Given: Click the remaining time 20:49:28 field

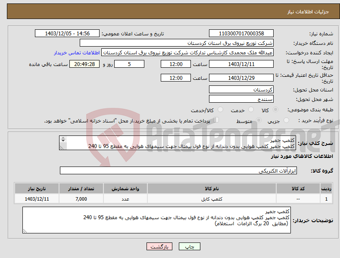Looking at the screenshot, I should tap(84, 64).
